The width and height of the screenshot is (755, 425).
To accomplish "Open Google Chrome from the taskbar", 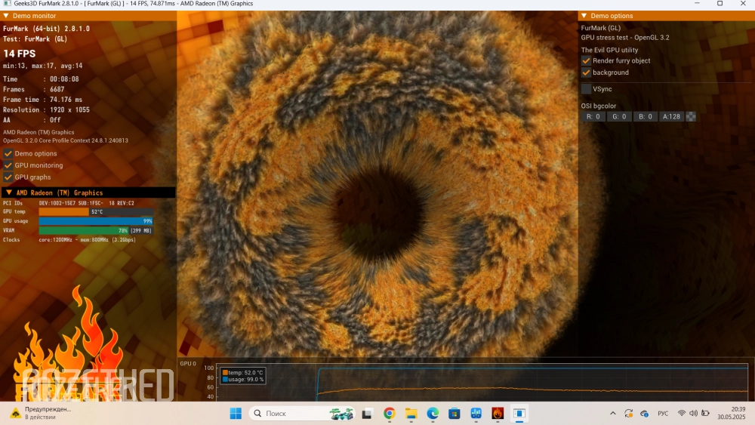I will tap(389, 414).
